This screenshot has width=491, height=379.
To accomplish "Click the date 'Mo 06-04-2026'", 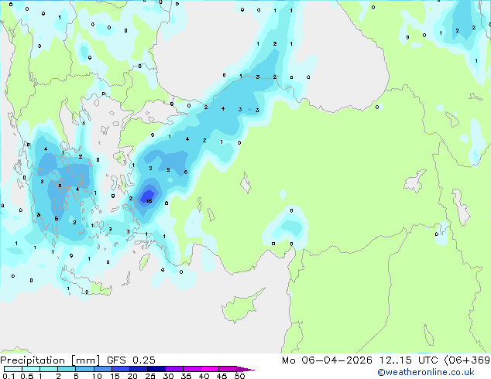I will [x=327, y=360].
